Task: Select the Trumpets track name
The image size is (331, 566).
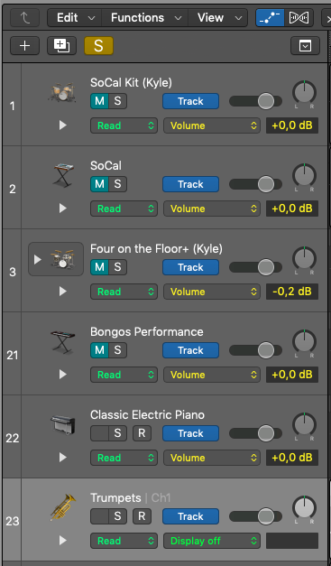Action: (115, 497)
